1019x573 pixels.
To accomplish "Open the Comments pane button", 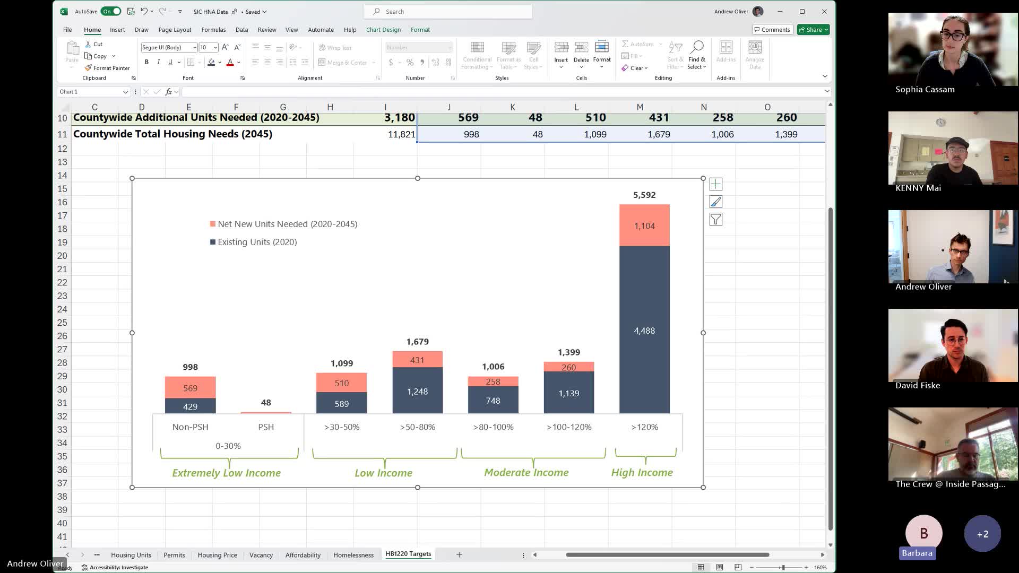I will (772, 30).
